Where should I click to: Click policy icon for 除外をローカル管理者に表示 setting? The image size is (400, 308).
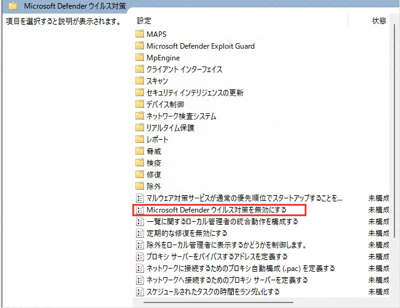tap(140, 245)
